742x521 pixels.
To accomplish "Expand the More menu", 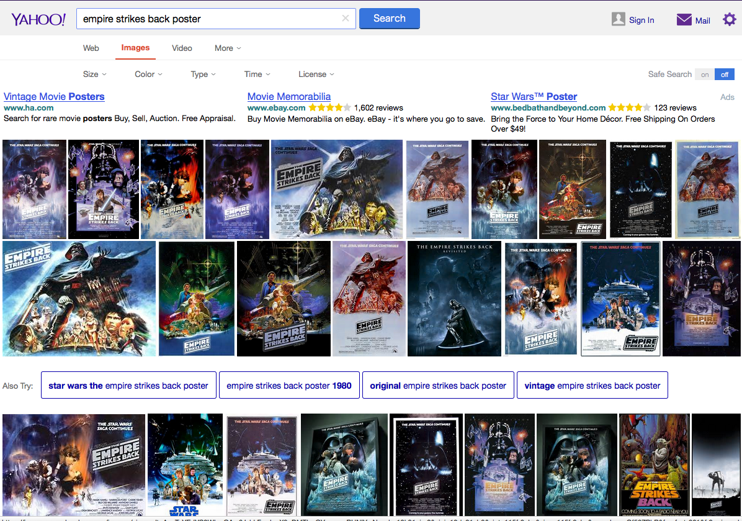I will tap(228, 48).
